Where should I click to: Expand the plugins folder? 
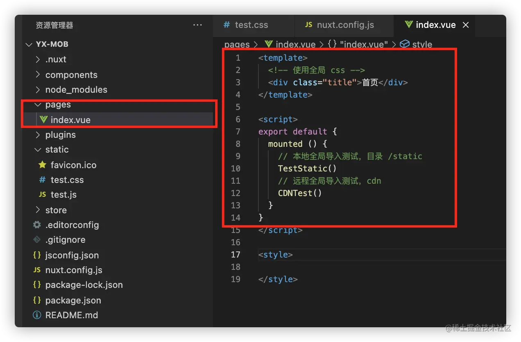(60, 135)
